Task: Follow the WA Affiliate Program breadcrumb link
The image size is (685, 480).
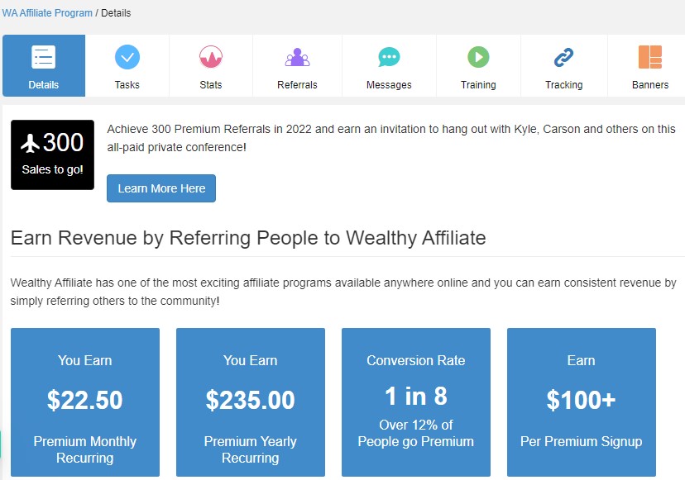Action: (47, 13)
